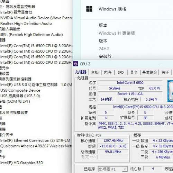Click the Skylake code name value
This screenshot has width=173, height=173.
[115, 88]
